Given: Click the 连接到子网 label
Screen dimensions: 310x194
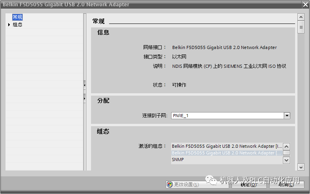Looking at the screenshot, I should click(155, 116).
